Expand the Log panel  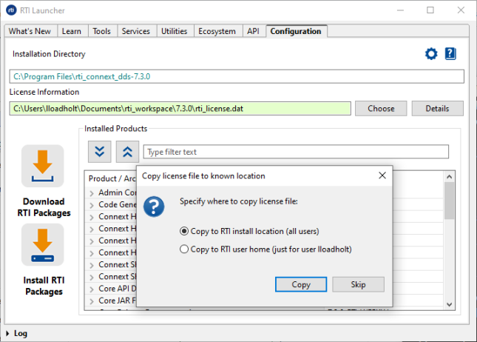(7, 334)
